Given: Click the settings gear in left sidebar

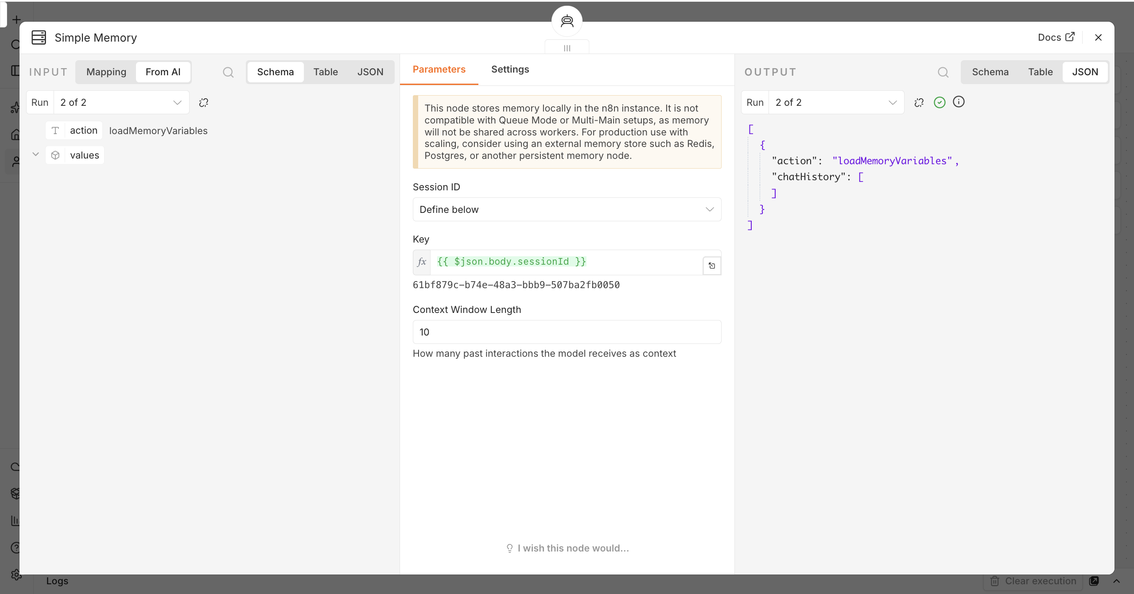Looking at the screenshot, I should (x=16, y=575).
